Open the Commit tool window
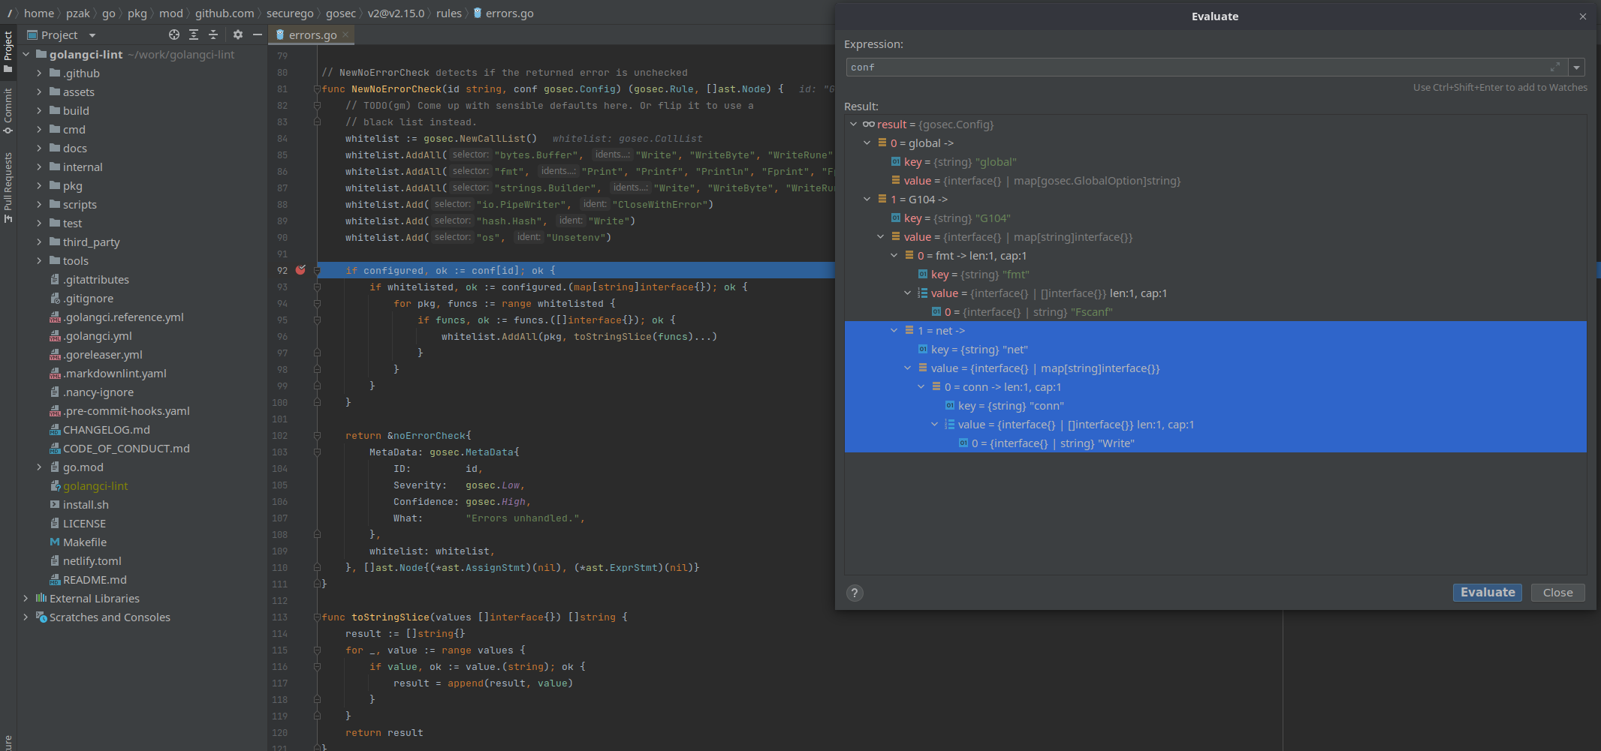Image resolution: width=1601 pixels, height=751 pixels. [x=8, y=110]
